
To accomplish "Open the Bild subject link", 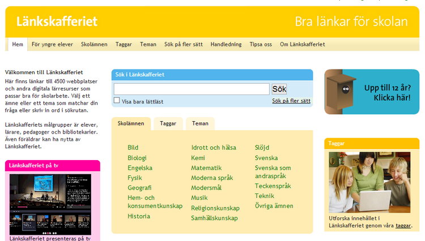I will (x=133, y=148).
